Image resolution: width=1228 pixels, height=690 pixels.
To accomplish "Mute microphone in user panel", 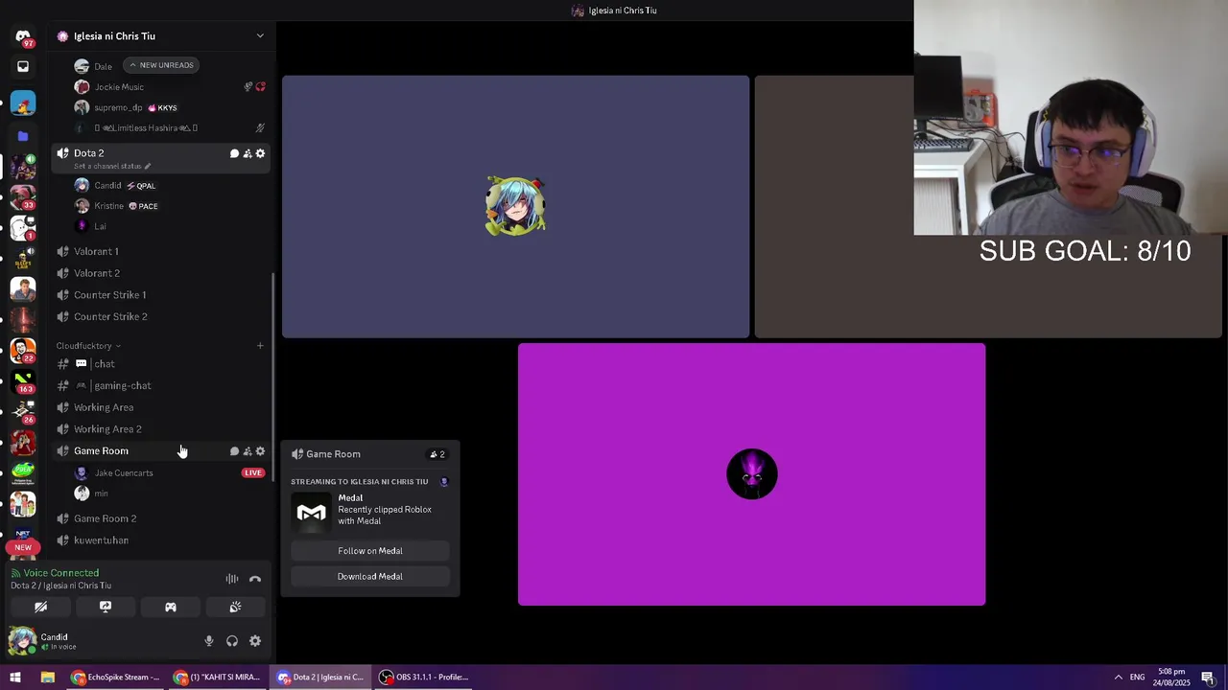I will (x=209, y=641).
